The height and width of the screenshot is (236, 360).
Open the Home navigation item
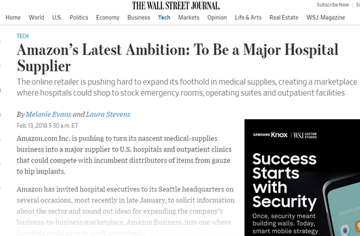(13, 18)
